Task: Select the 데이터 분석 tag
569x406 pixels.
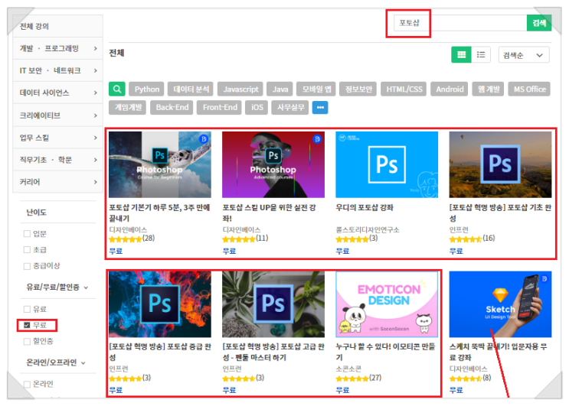Action: (x=191, y=89)
